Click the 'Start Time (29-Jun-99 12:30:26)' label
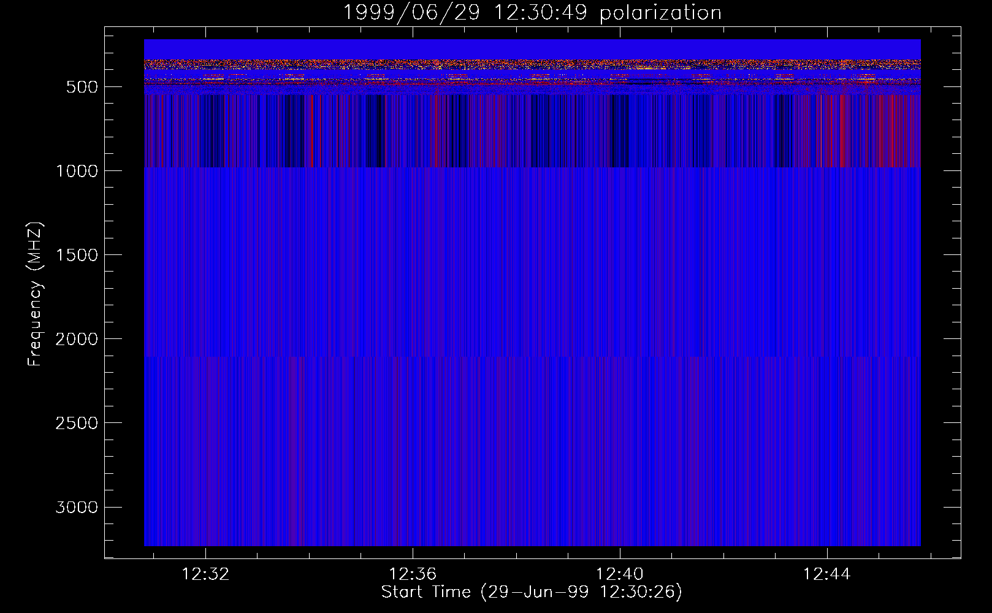The image size is (992, 613). (x=532, y=592)
